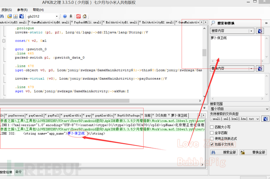Open the 皮肤(S) menu
The width and height of the screenshot is (270, 179).
coord(7,10)
